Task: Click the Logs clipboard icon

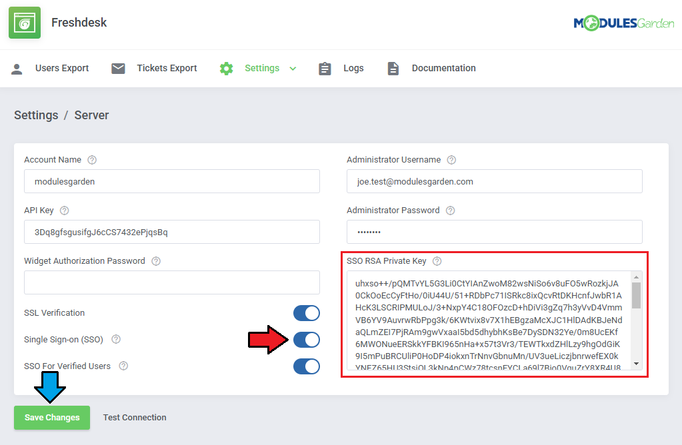Action: pos(325,69)
